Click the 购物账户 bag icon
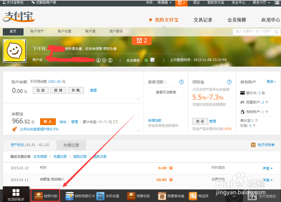The width and height of the screenshot is (281, 202). click(242, 112)
